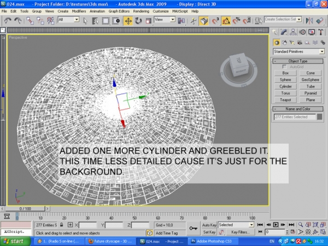The image size is (328, 246).
Task: Enable the AutoGrid checkbox
Action: click(x=284, y=67)
